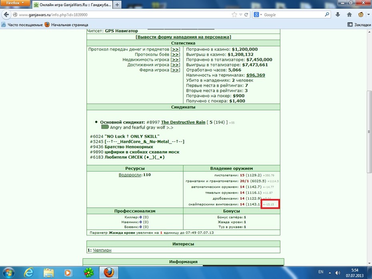
Task: Open 'Ферма игрока' arrow link
Action: [175, 70]
